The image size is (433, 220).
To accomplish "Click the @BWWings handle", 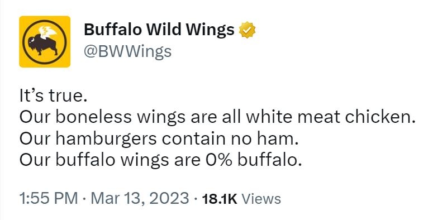I will pos(127,51).
